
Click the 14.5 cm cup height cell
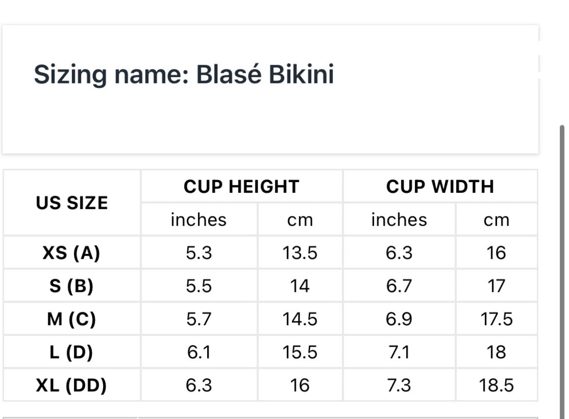pos(300,319)
